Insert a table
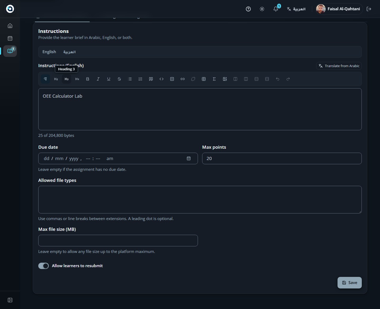Viewport: 380px width, 309px height. tap(204, 79)
